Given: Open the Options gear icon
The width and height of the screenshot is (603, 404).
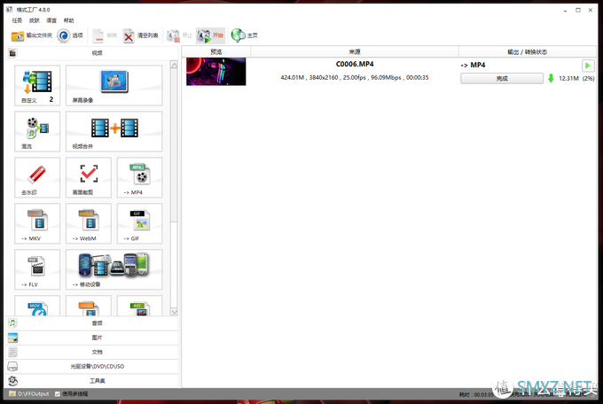Looking at the screenshot, I should pyautogui.click(x=63, y=35).
